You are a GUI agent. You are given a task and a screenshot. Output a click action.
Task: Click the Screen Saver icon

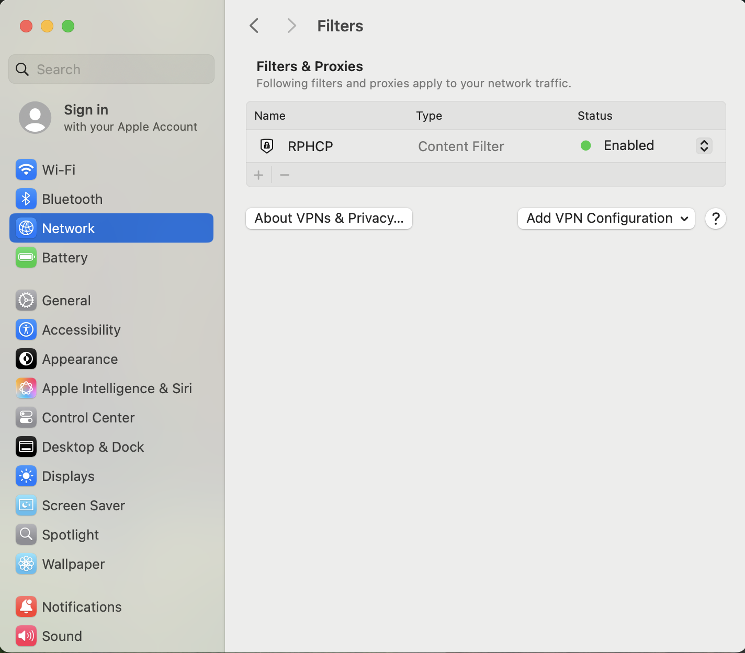click(26, 505)
